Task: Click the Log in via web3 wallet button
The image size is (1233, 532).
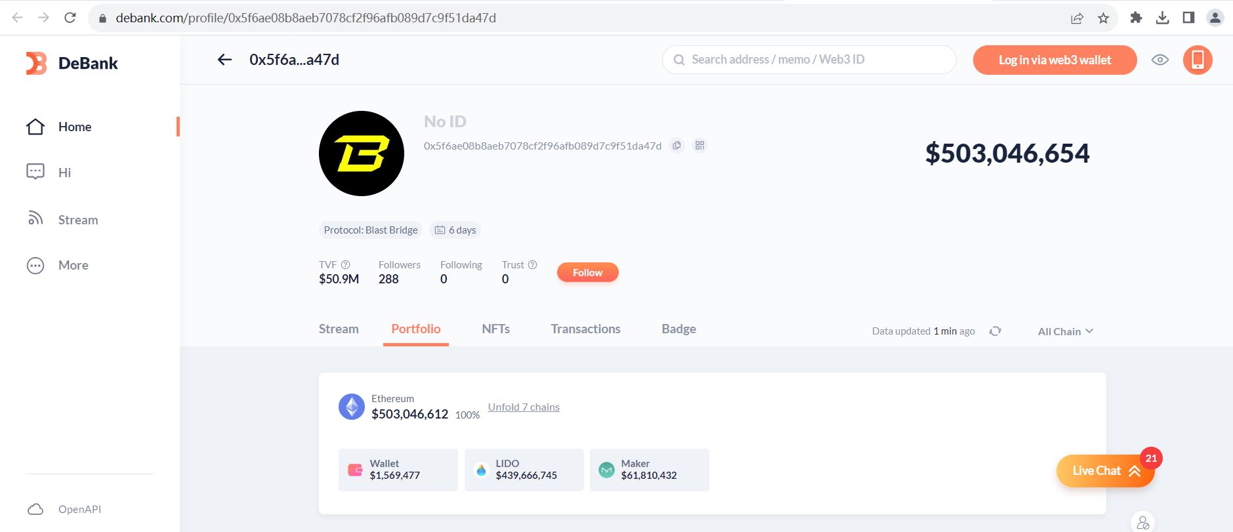Action: (1055, 60)
